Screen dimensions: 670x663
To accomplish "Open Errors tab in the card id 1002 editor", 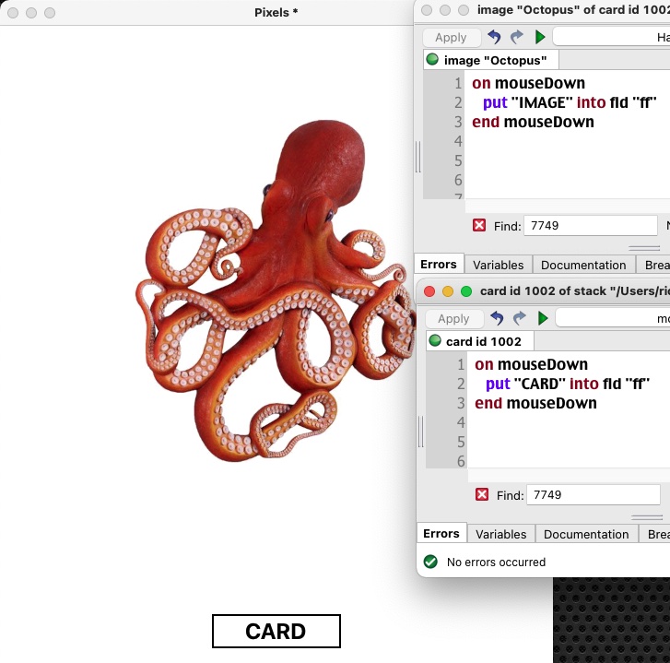I will [x=441, y=534].
